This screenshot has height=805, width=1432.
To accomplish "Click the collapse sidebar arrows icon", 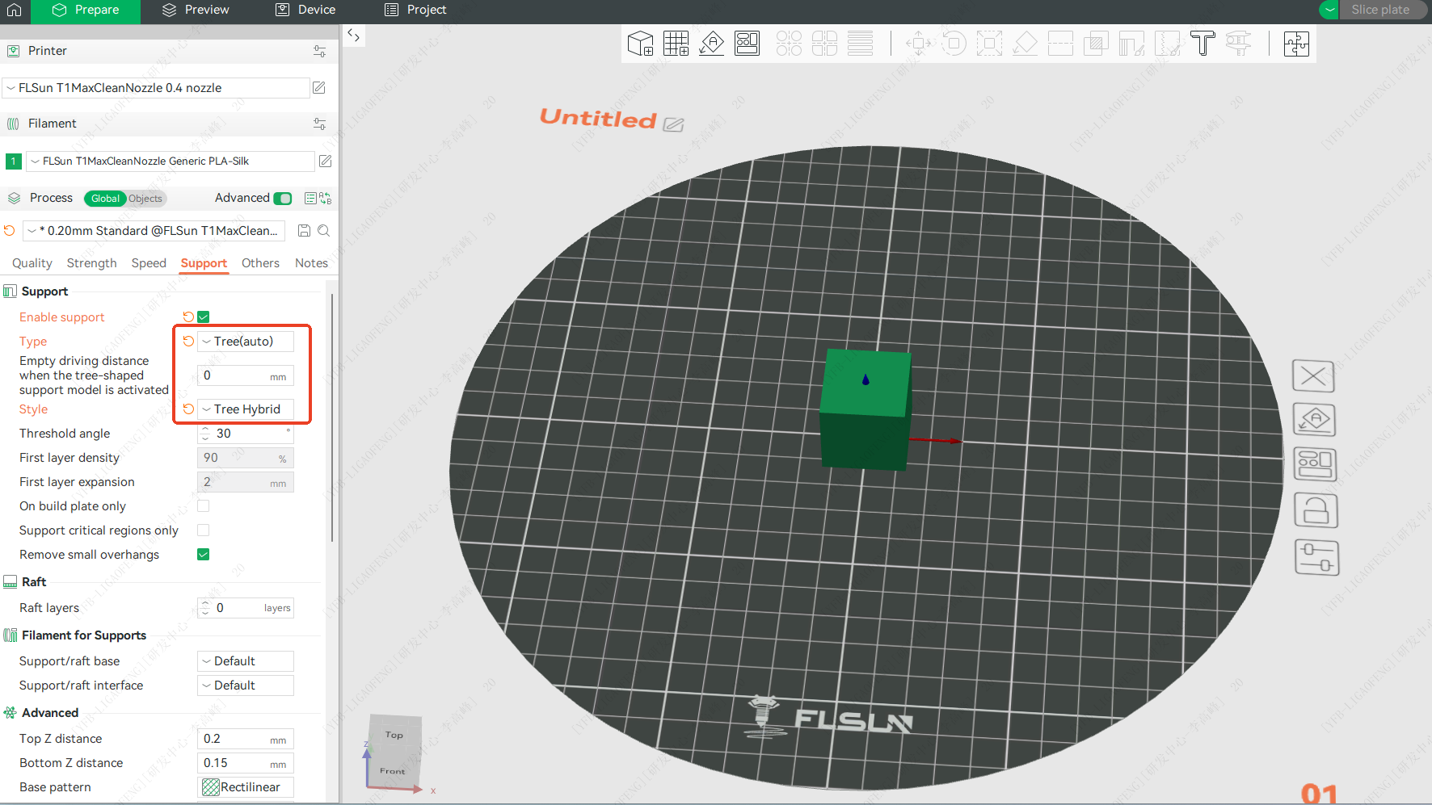I will pos(354,36).
